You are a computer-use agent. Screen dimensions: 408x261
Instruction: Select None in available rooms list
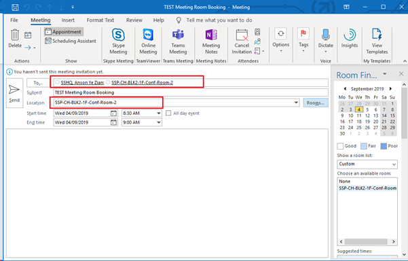coord(367,181)
